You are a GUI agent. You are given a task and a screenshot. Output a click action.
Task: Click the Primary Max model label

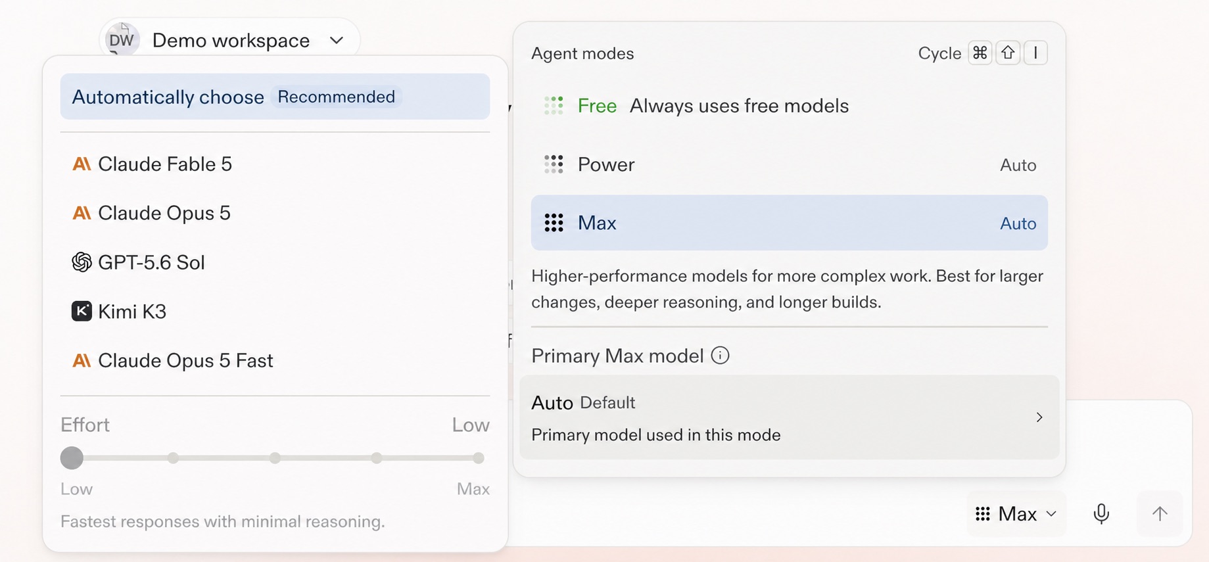pyautogui.click(x=617, y=356)
